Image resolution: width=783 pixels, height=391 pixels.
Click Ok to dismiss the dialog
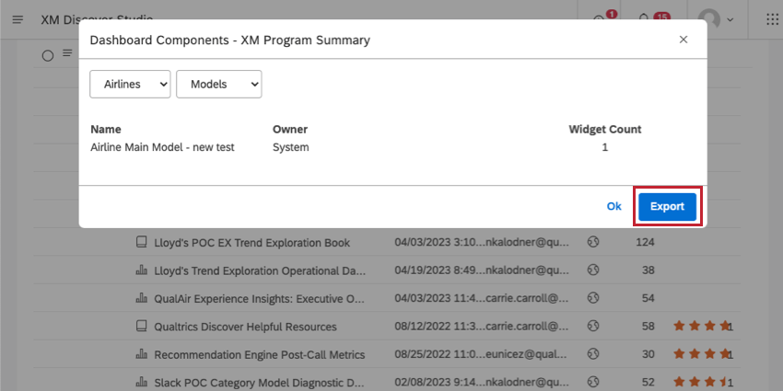coord(614,206)
